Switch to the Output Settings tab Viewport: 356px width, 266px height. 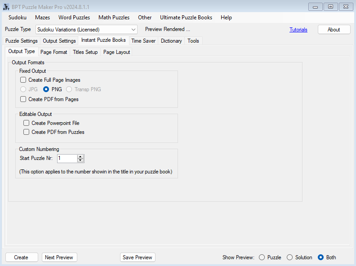click(59, 41)
